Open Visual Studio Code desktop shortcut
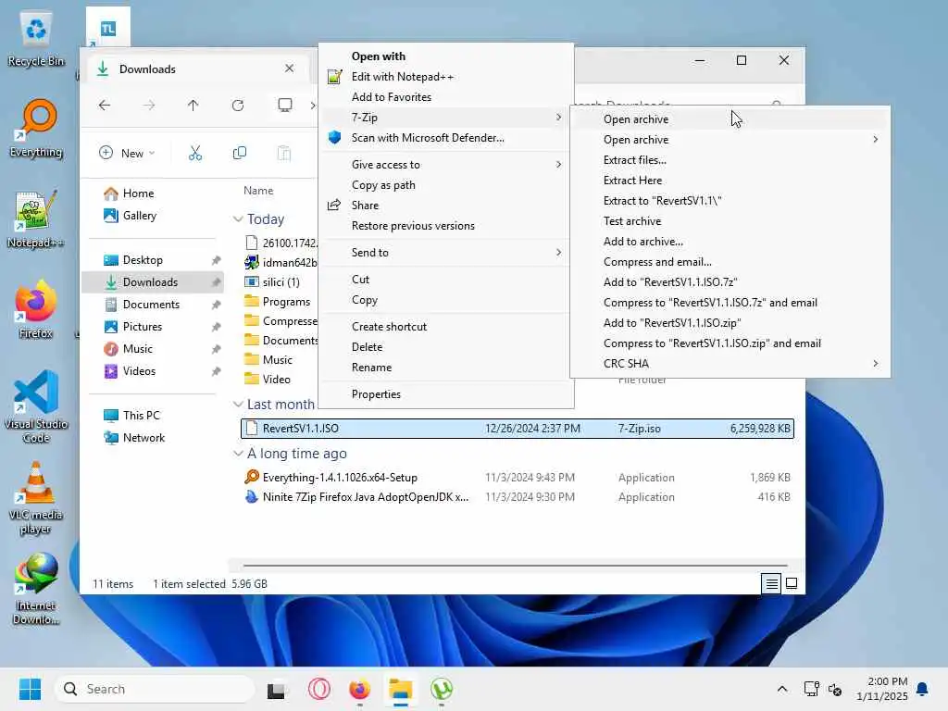Viewport: 948px width, 711px height. 36,406
